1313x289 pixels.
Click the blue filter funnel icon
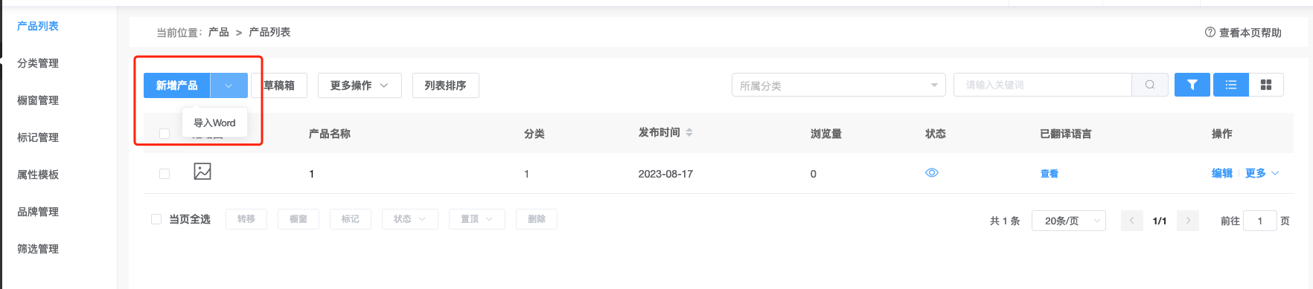(x=1192, y=85)
